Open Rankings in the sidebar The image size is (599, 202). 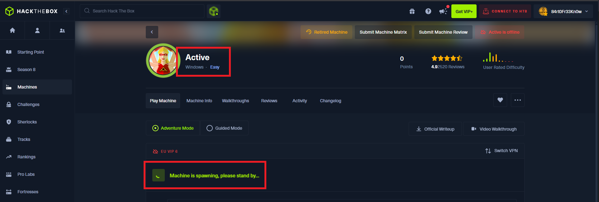[37, 157]
